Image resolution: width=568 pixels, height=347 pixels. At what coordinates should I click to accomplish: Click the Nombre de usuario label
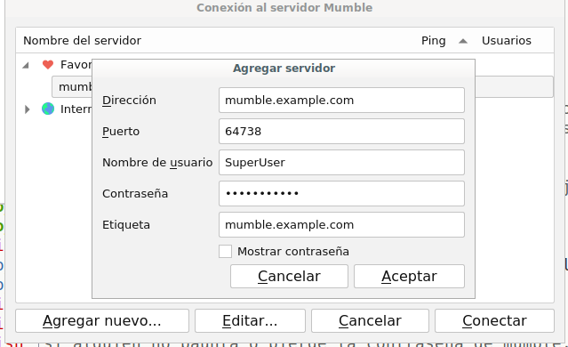pos(157,163)
